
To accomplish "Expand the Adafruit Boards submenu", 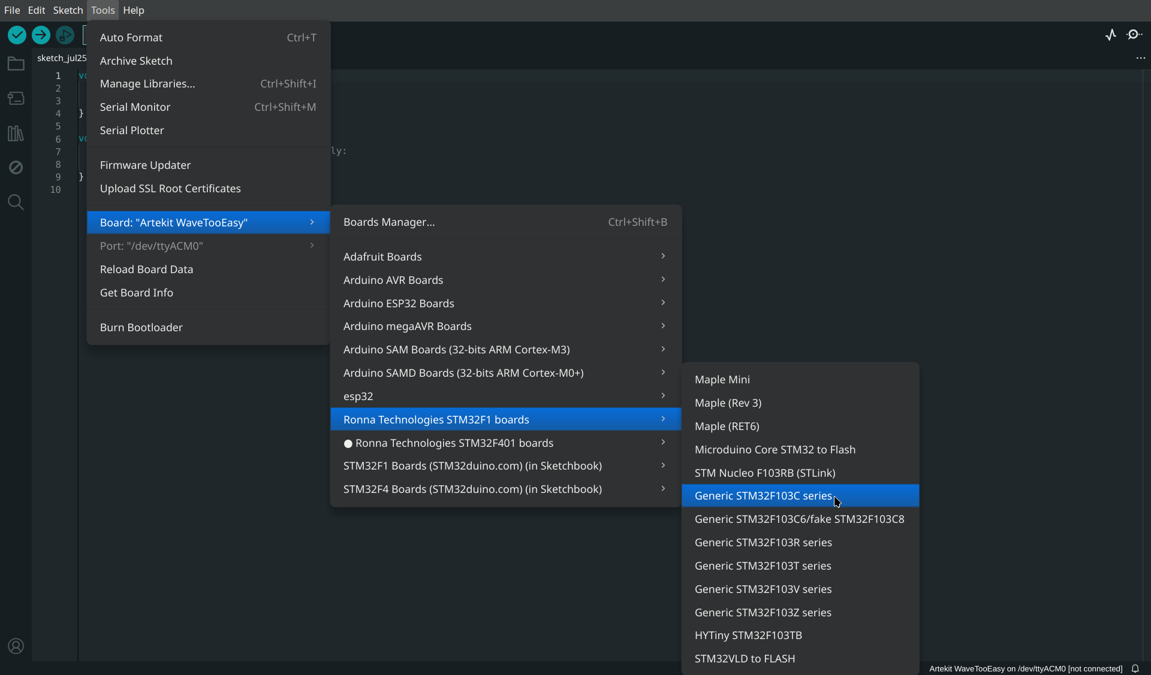I will [x=505, y=256].
